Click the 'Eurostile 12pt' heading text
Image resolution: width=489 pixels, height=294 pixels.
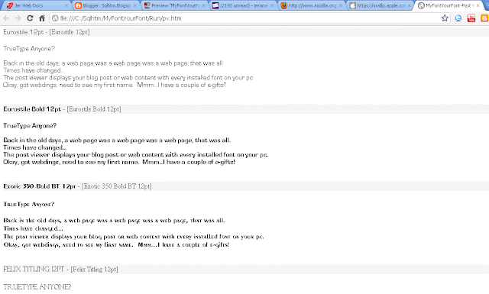point(24,32)
